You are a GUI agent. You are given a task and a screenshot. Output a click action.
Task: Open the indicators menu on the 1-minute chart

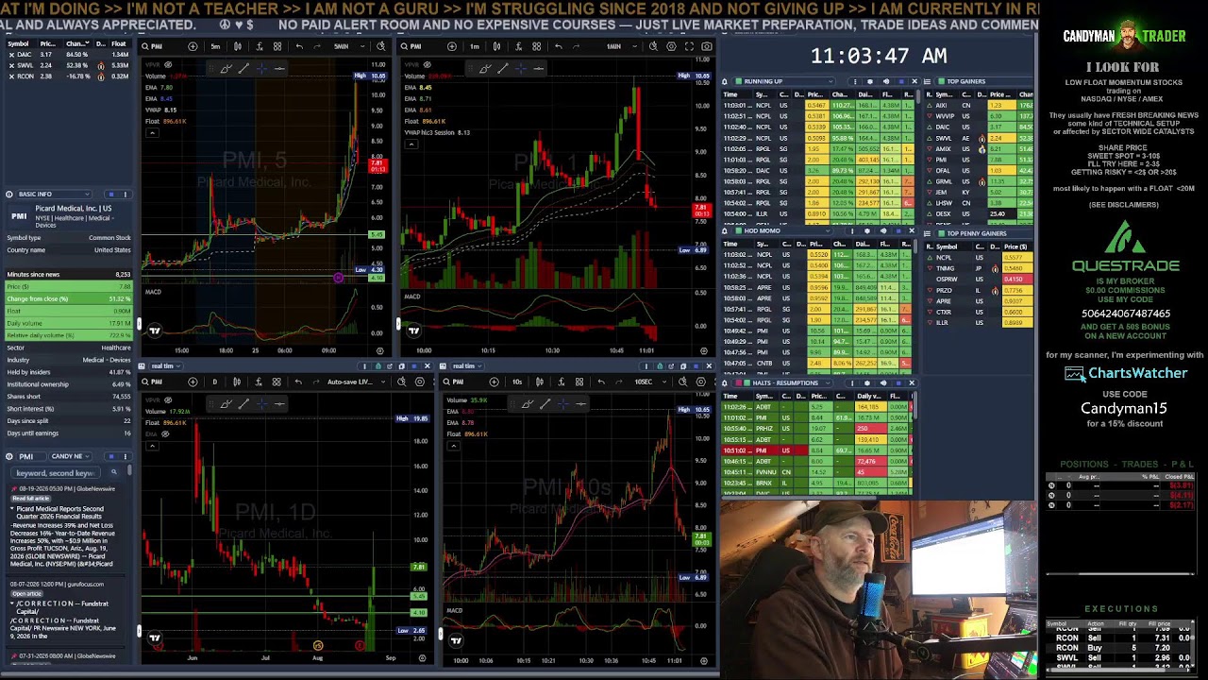[518, 46]
